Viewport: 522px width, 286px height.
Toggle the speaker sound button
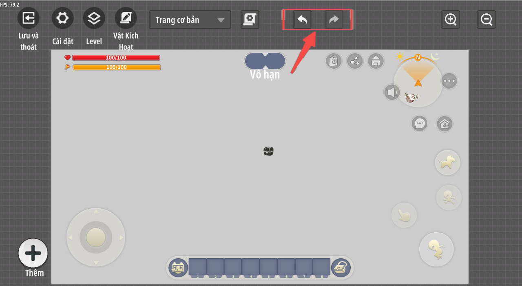pos(392,92)
